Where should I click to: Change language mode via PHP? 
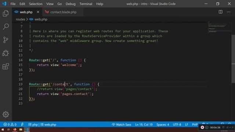pyautogui.click(x=195, y=125)
